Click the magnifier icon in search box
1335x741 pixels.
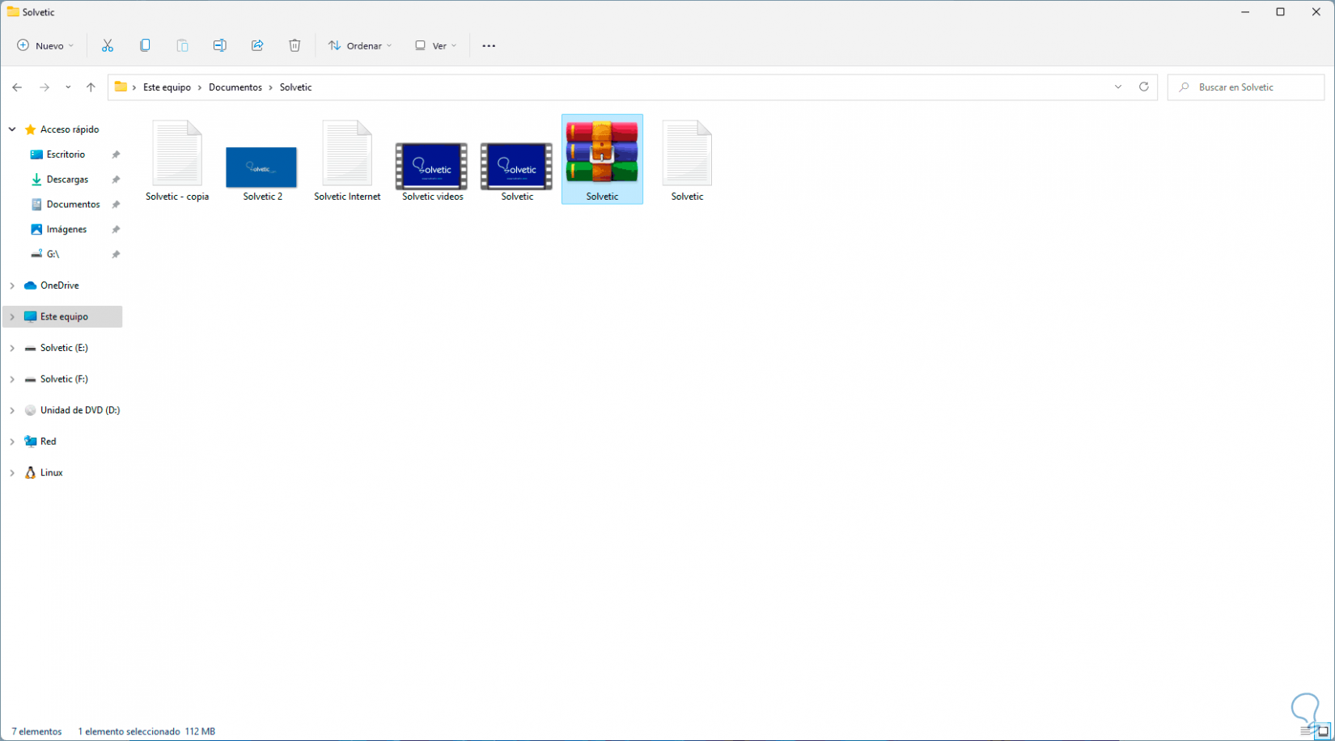coord(1185,87)
